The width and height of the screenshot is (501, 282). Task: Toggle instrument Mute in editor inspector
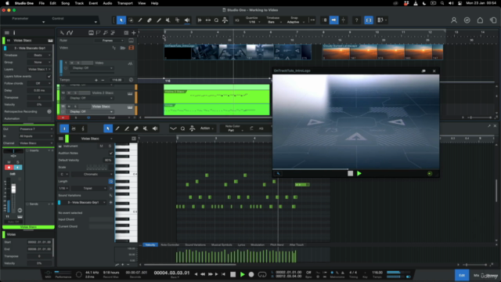coord(101,146)
